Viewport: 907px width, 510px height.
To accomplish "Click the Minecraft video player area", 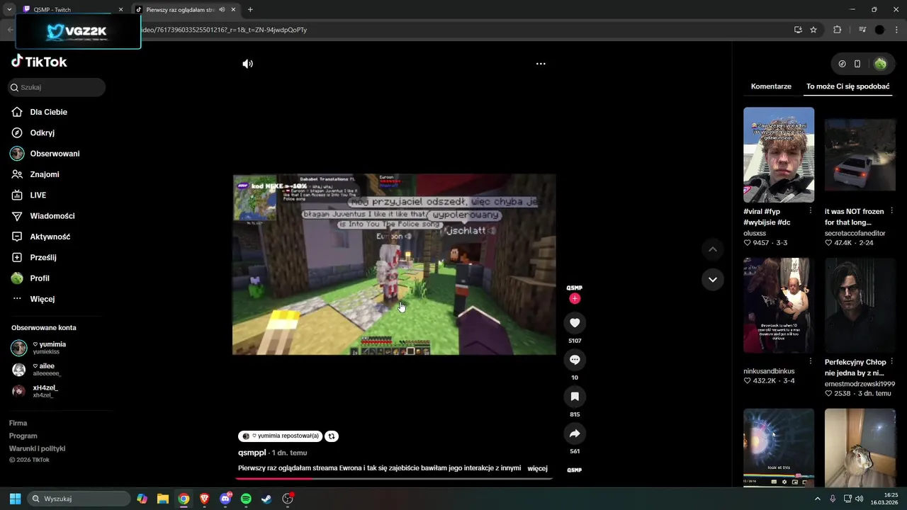I will click(394, 264).
